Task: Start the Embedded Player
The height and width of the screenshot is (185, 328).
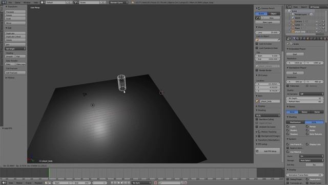Action: pyautogui.click(x=295, y=54)
